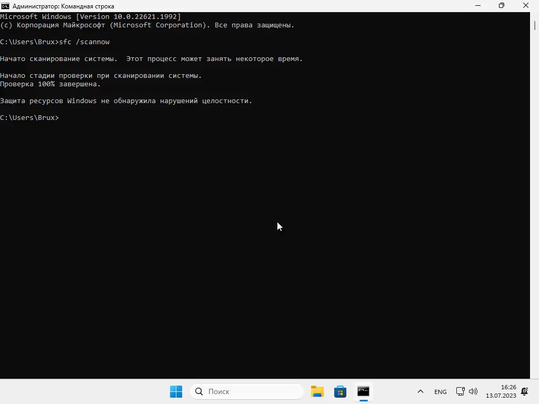Open the Windows Start menu
This screenshot has height=404, width=539.
176,391
